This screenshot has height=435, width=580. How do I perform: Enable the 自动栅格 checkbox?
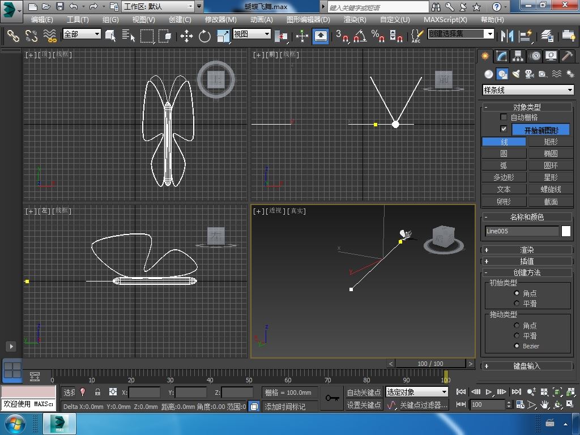tap(504, 117)
